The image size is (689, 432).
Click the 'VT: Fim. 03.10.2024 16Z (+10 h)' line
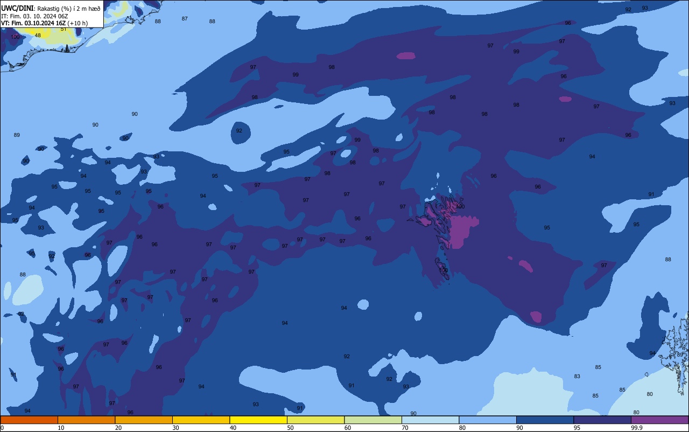44,23
